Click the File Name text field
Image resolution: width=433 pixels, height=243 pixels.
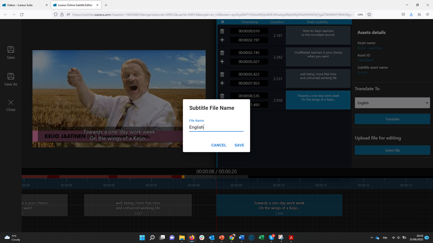[216, 127]
